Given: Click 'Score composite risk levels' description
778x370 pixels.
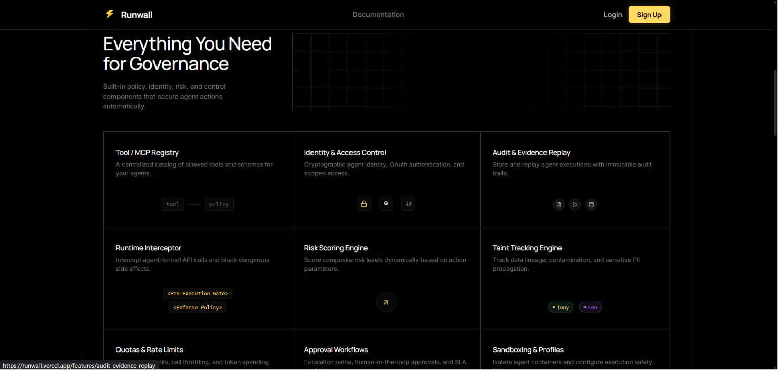Looking at the screenshot, I should click(385, 264).
